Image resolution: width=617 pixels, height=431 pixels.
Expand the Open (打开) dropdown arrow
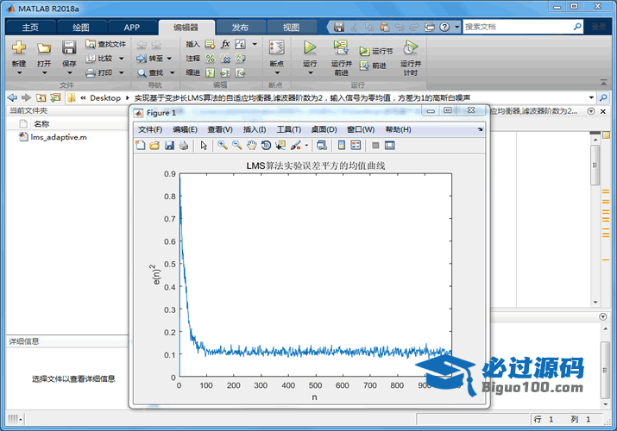click(x=44, y=72)
